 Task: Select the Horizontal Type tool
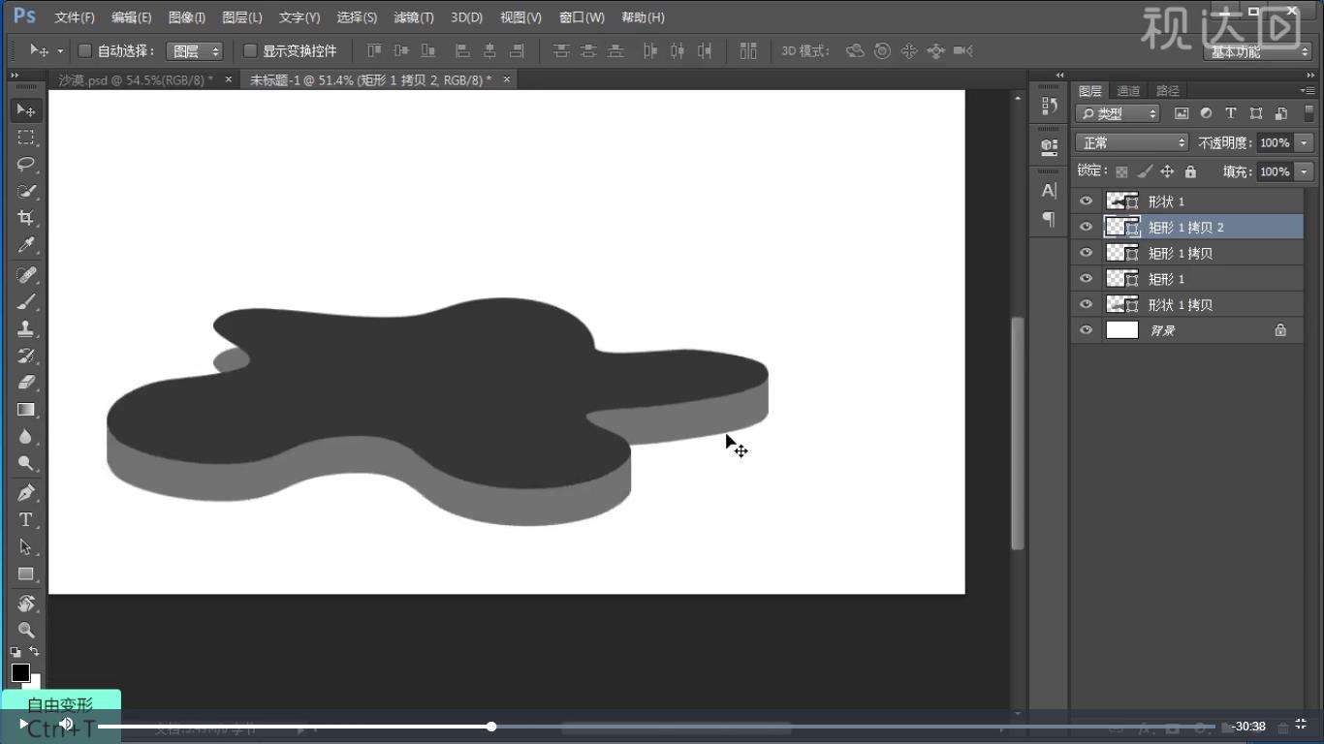click(26, 520)
